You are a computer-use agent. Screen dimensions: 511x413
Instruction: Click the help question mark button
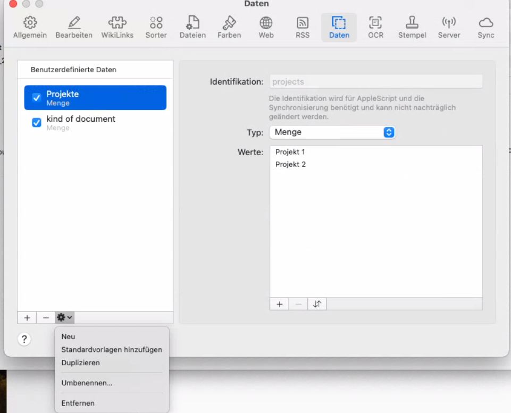24,339
